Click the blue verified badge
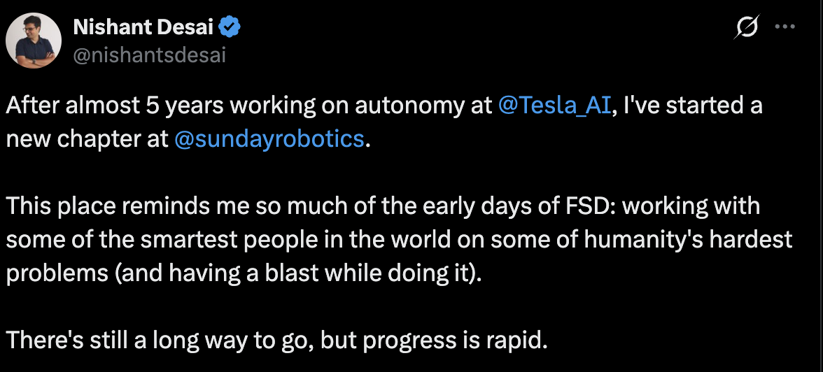This screenshot has width=823, height=372. [x=230, y=27]
